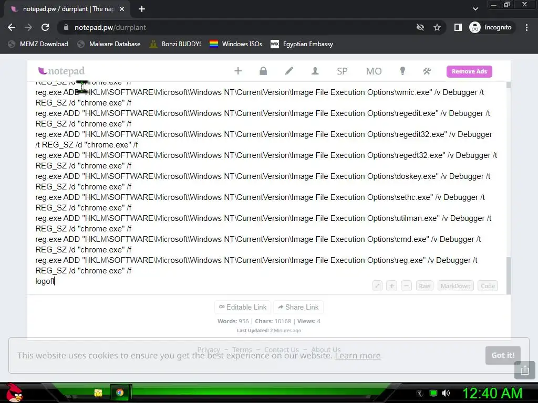
Task: Click the Words: 956 counter text
Action: (x=233, y=321)
